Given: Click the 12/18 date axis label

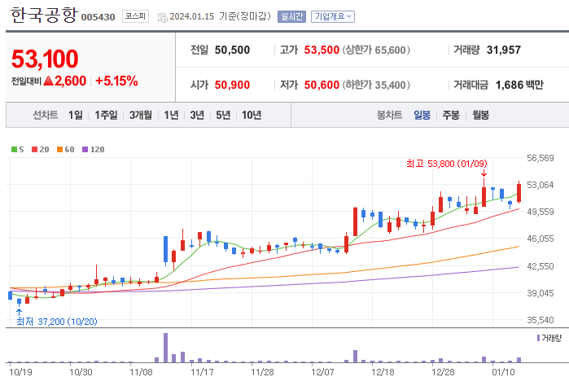Looking at the screenshot, I should 383,372.
